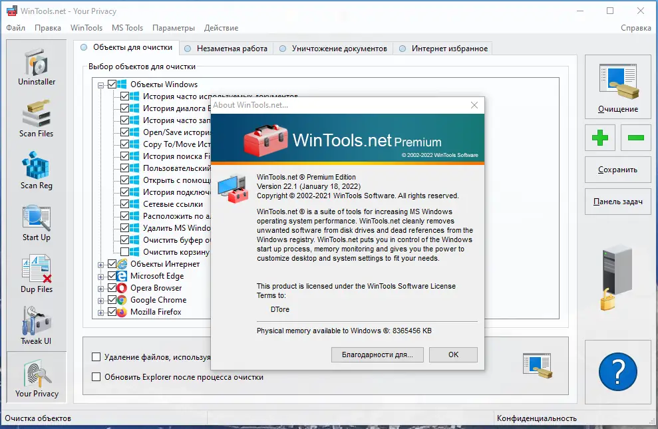
Task: Switch to the Незаметная работа tab
Action: point(226,49)
